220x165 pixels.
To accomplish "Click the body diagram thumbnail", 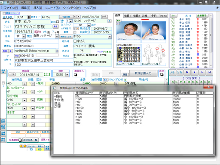I will coord(154,53).
